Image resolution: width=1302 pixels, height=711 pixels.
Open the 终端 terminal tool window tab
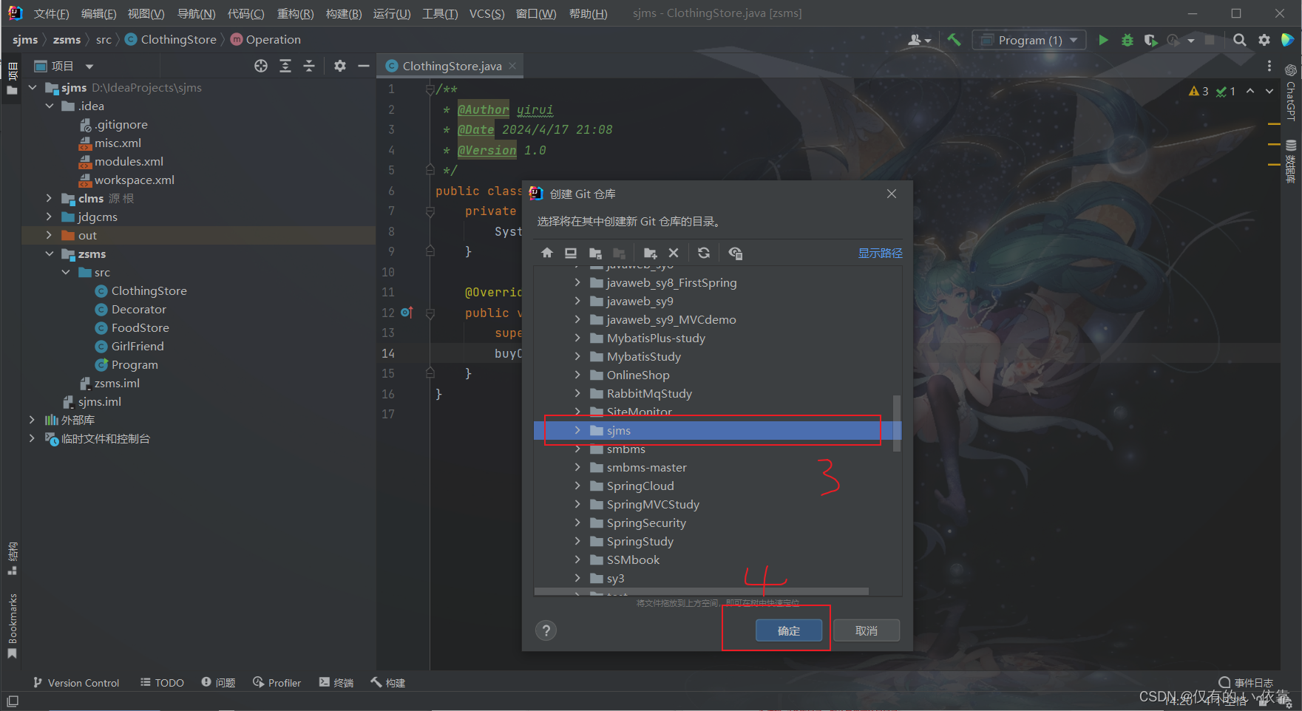pos(336,682)
